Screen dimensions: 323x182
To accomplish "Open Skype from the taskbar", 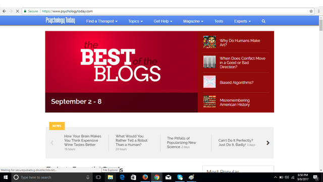I will pyautogui.click(x=180, y=177).
